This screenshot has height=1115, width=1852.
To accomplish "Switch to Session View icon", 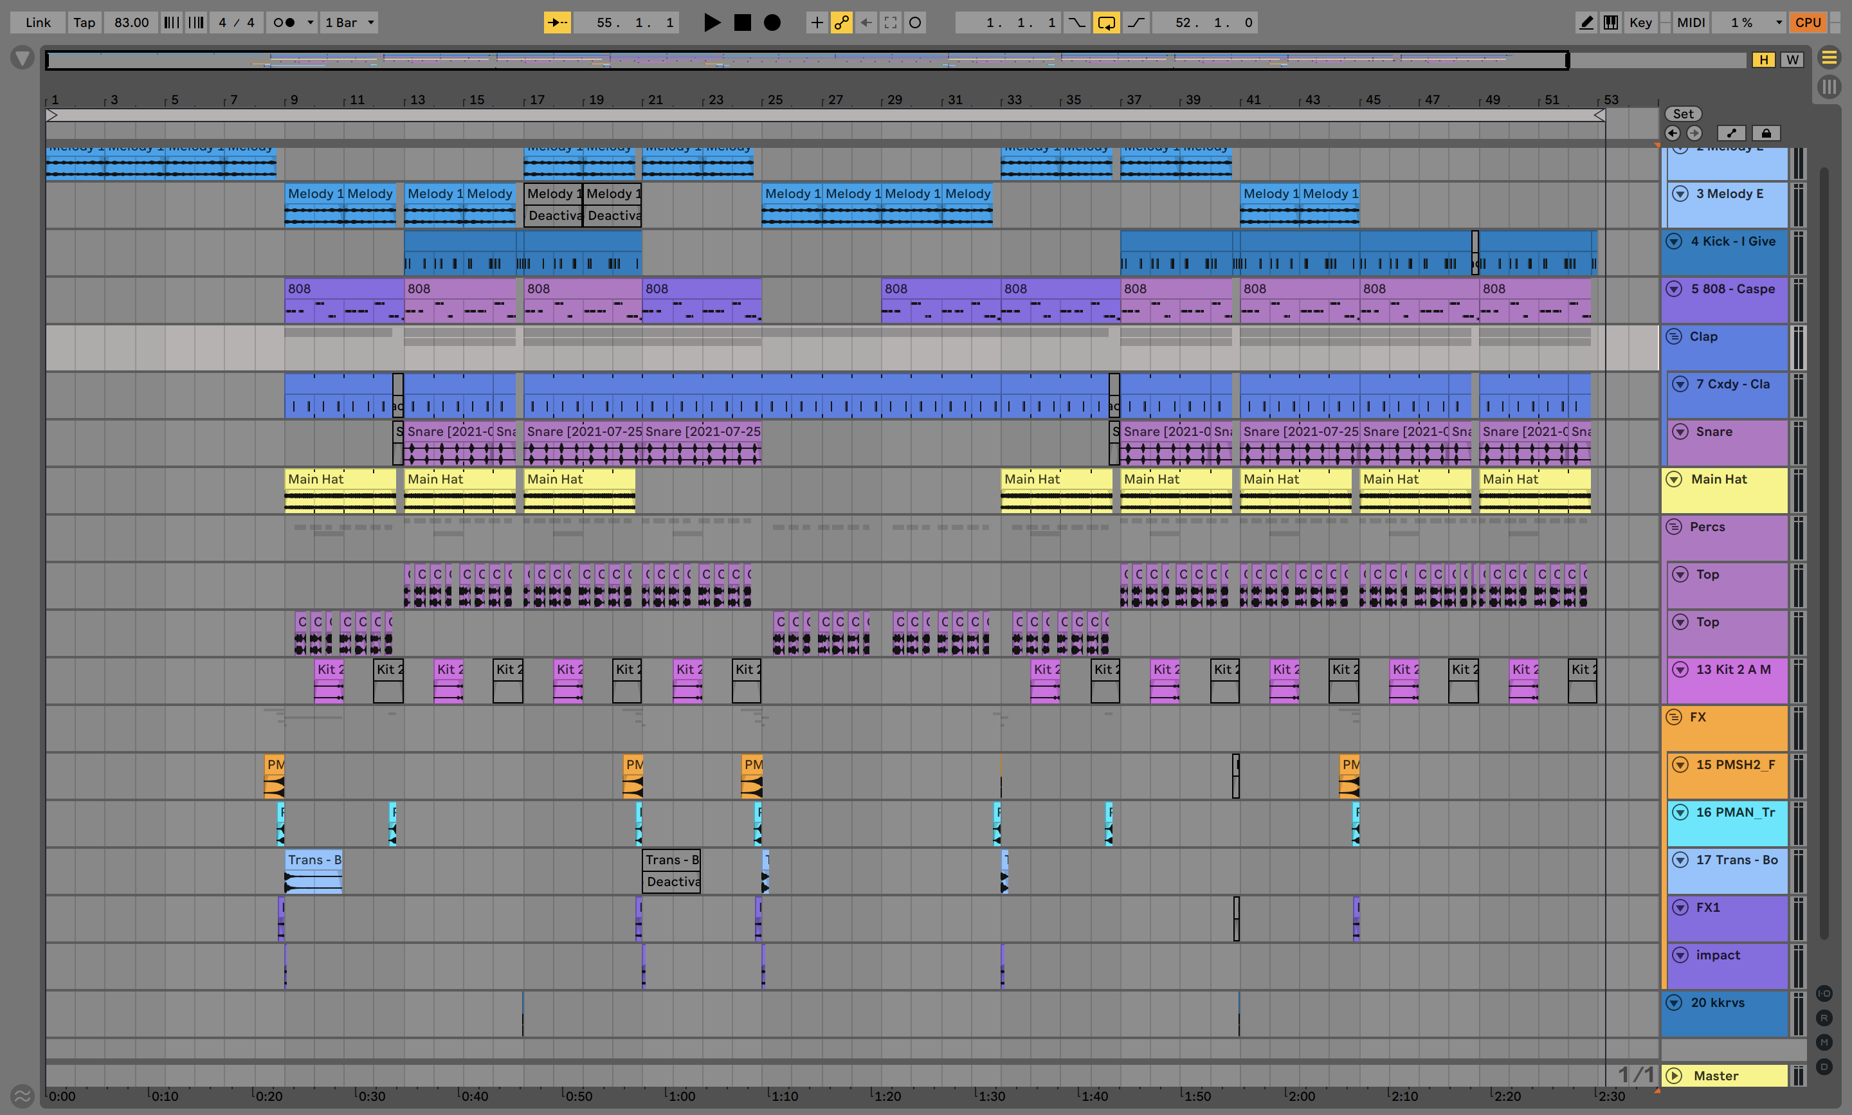I will coord(1829,87).
